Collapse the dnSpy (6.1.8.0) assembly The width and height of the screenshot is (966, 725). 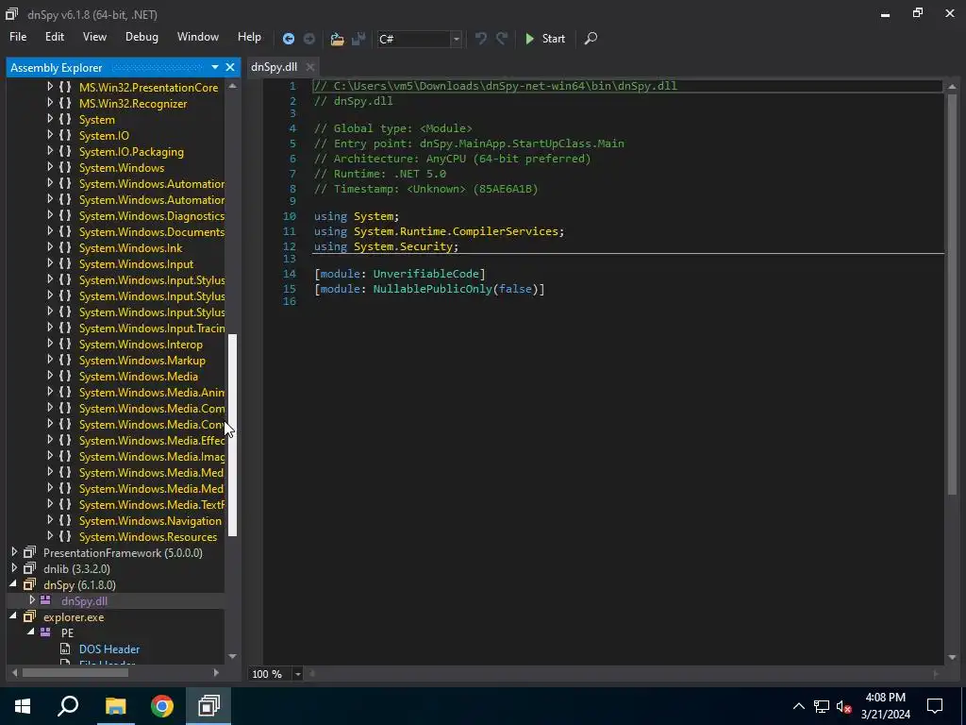[x=13, y=583]
